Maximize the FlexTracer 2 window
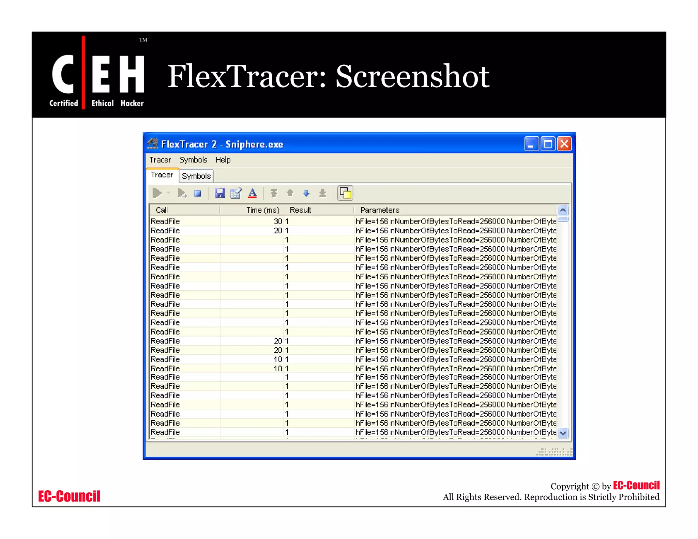698x539 pixels. 548,144
